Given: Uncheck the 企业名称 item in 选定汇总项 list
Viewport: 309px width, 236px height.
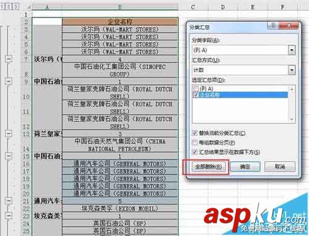Looking at the screenshot, I should pos(195,95).
